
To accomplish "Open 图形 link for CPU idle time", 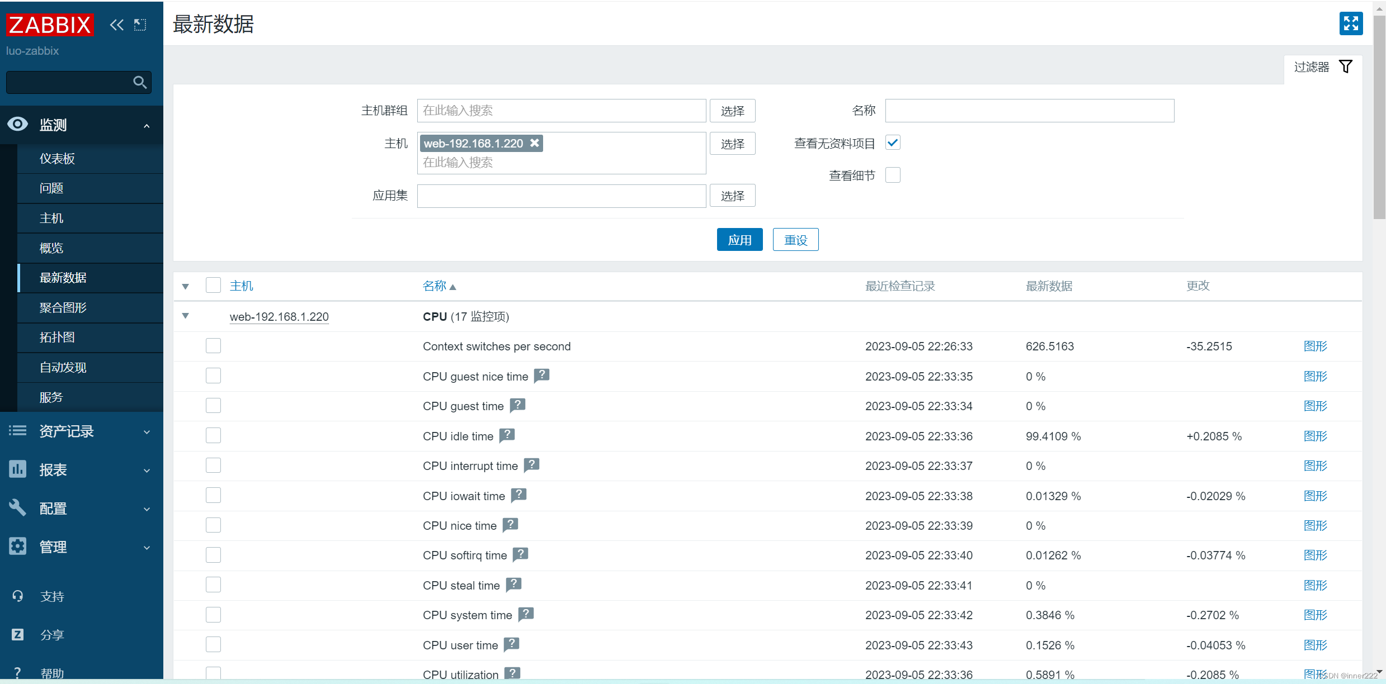I will point(1315,436).
